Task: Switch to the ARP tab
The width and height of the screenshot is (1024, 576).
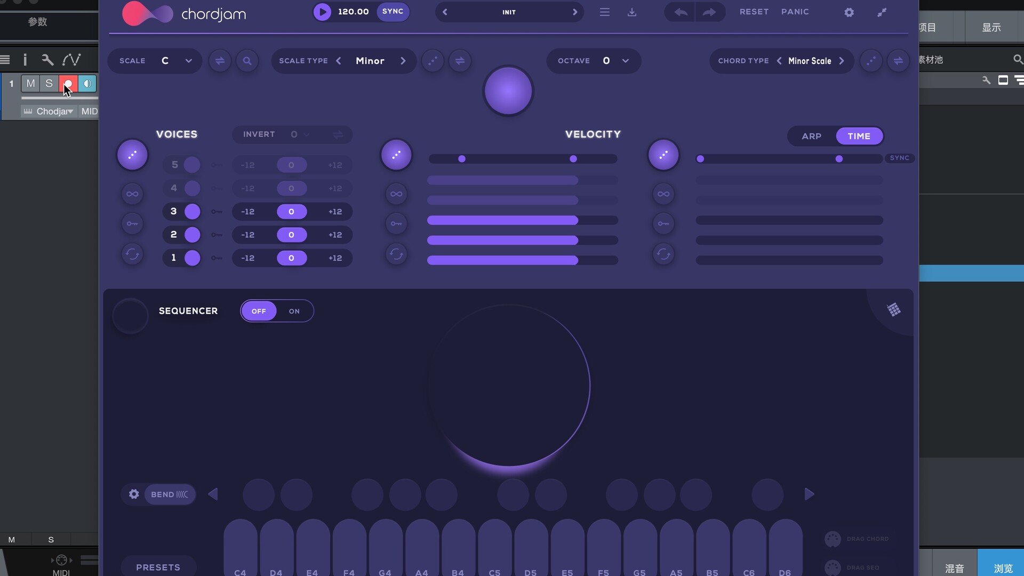Action: (811, 136)
